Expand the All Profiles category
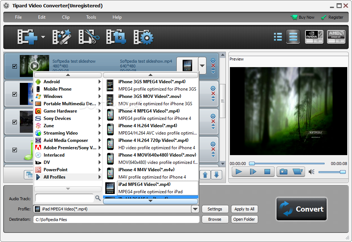The height and width of the screenshot is (242, 352). 68,177
